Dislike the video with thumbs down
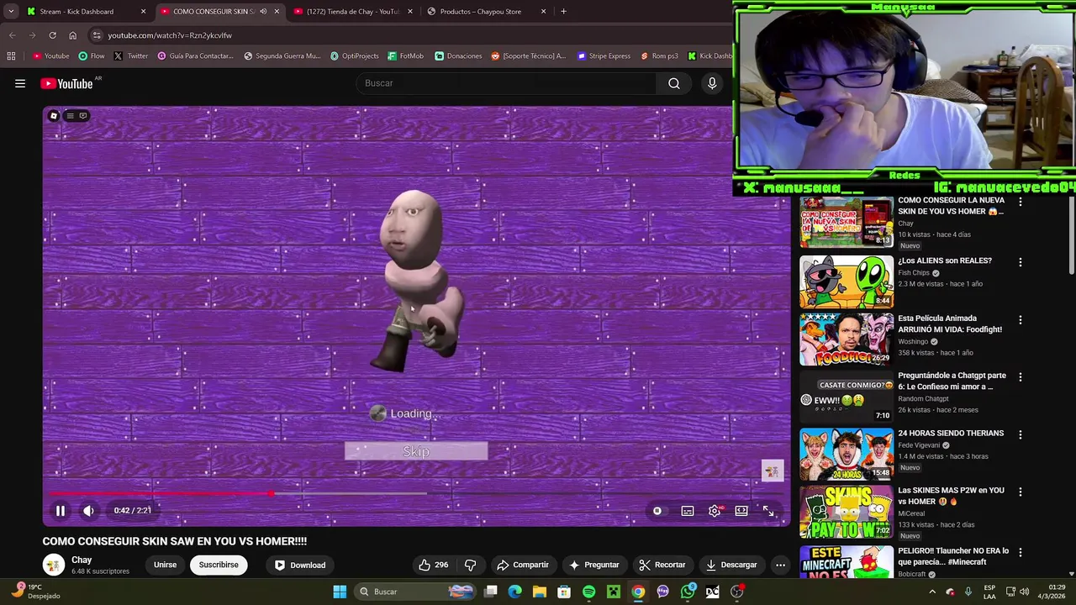Viewport: 1076px width, 605px height. point(471,565)
